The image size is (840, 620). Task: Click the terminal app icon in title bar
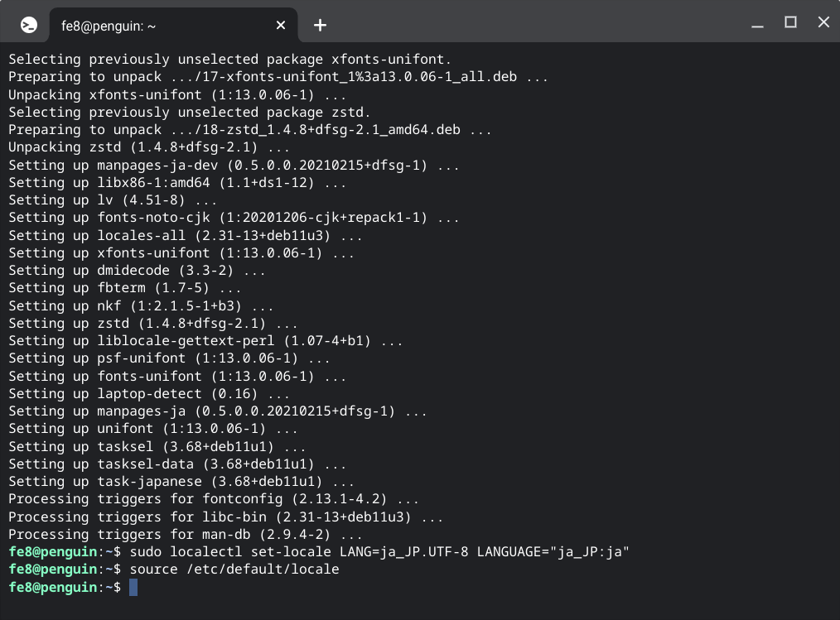(x=28, y=25)
